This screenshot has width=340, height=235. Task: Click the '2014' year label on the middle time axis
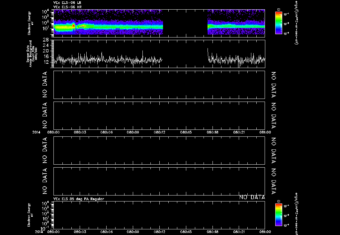tap(36, 132)
